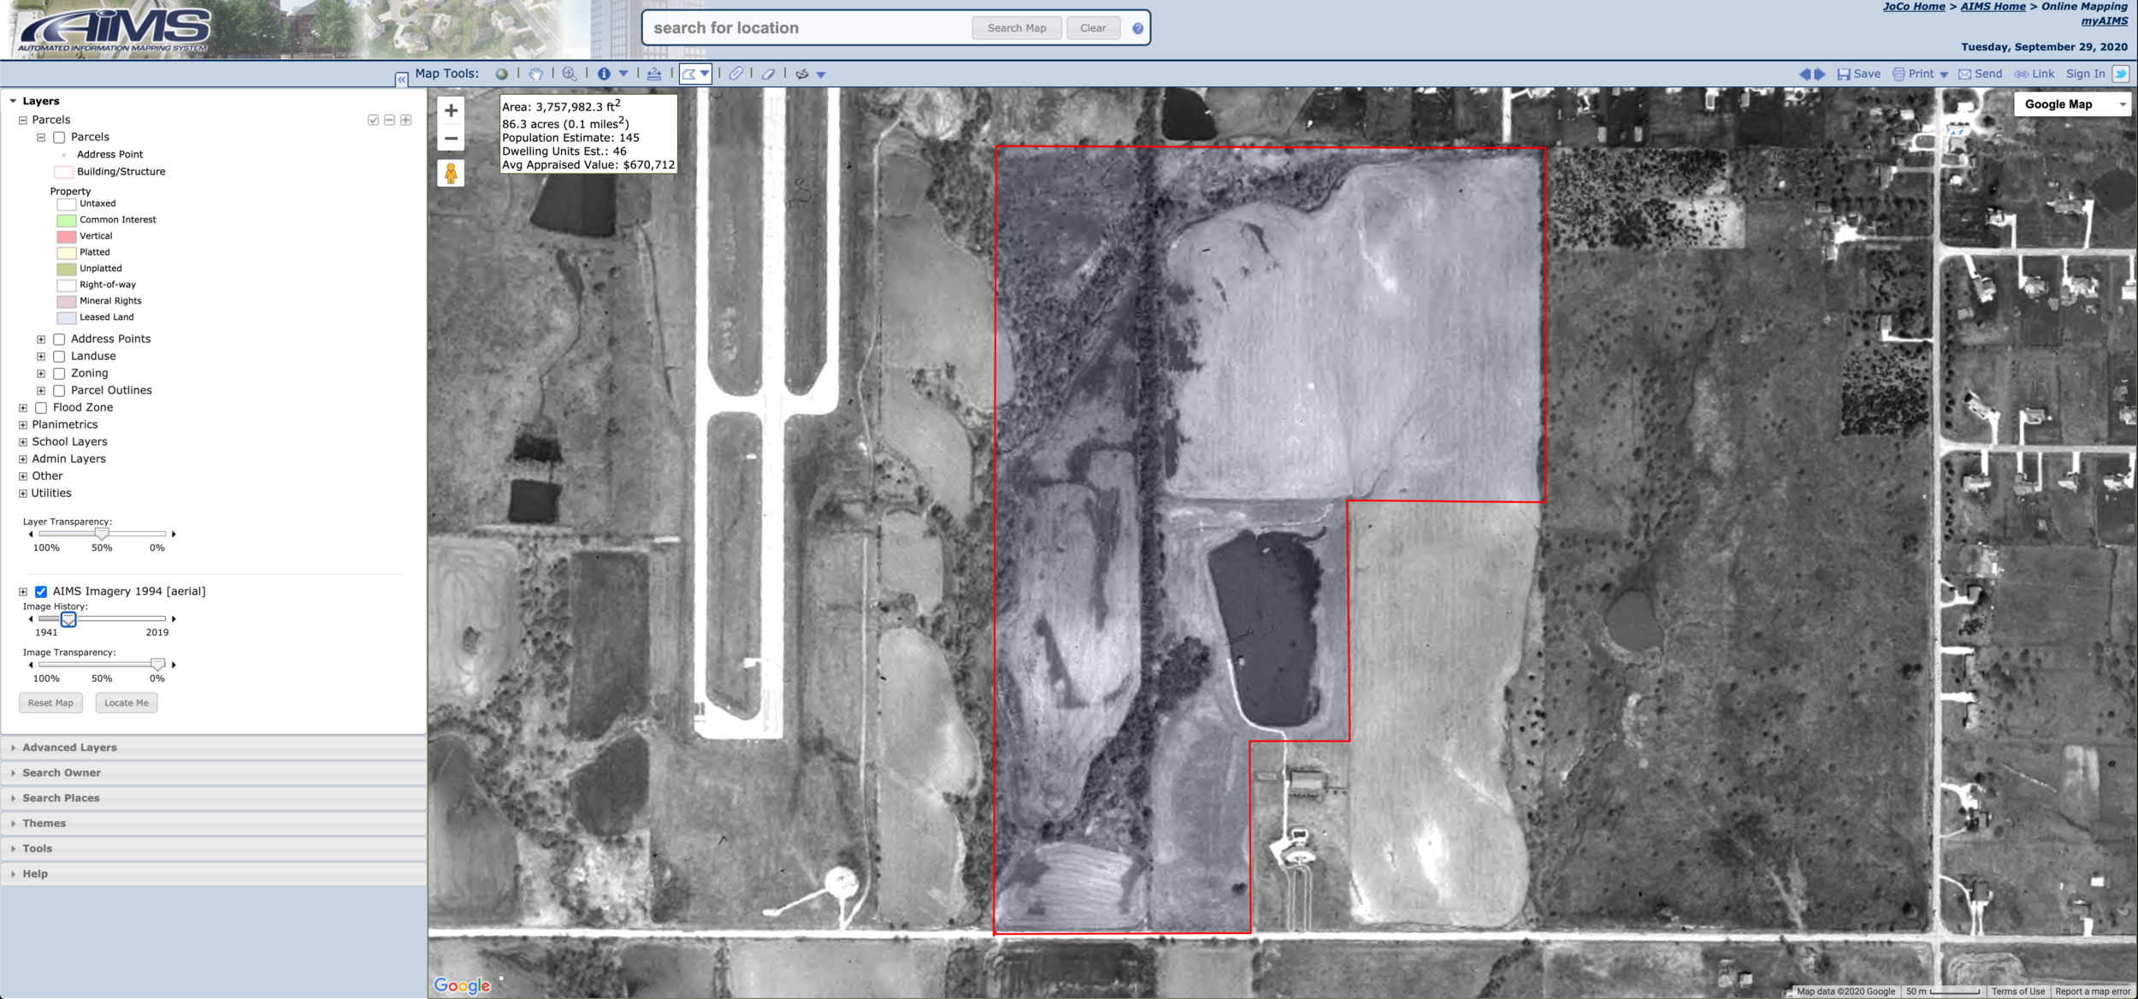Activate the Identify info tool
Image resolution: width=2138 pixels, height=999 pixels.
(x=604, y=74)
